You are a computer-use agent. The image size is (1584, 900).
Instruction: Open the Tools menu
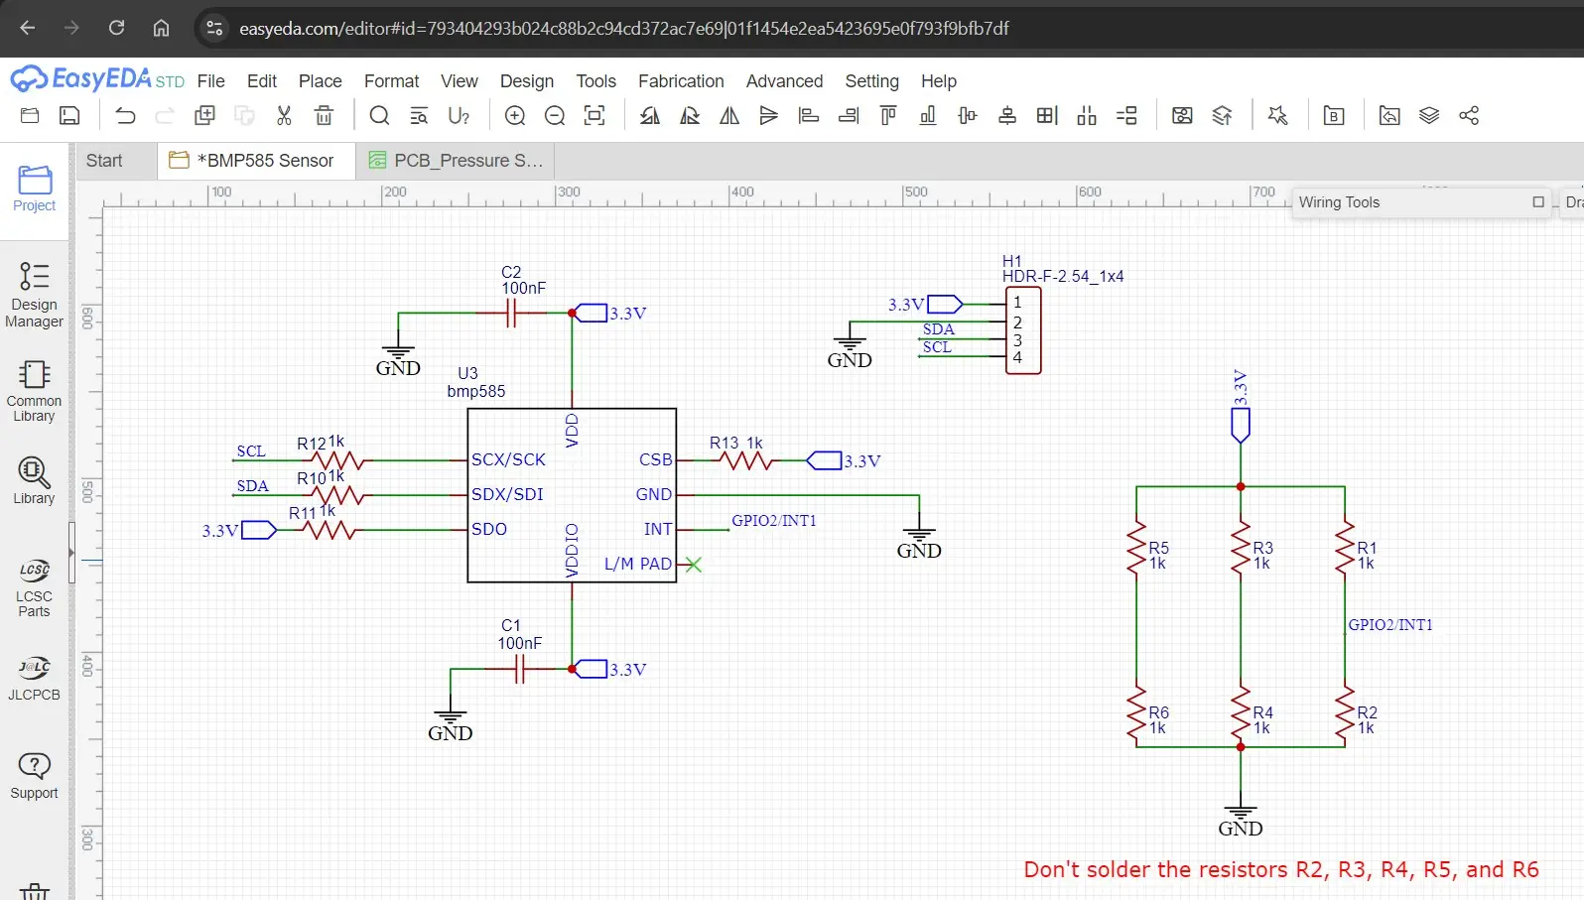point(595,81)
